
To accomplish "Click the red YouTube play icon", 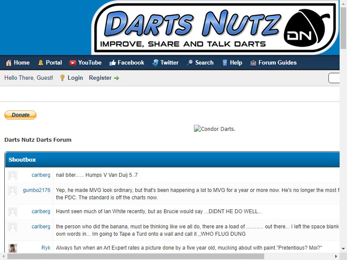I will point(72,63).
